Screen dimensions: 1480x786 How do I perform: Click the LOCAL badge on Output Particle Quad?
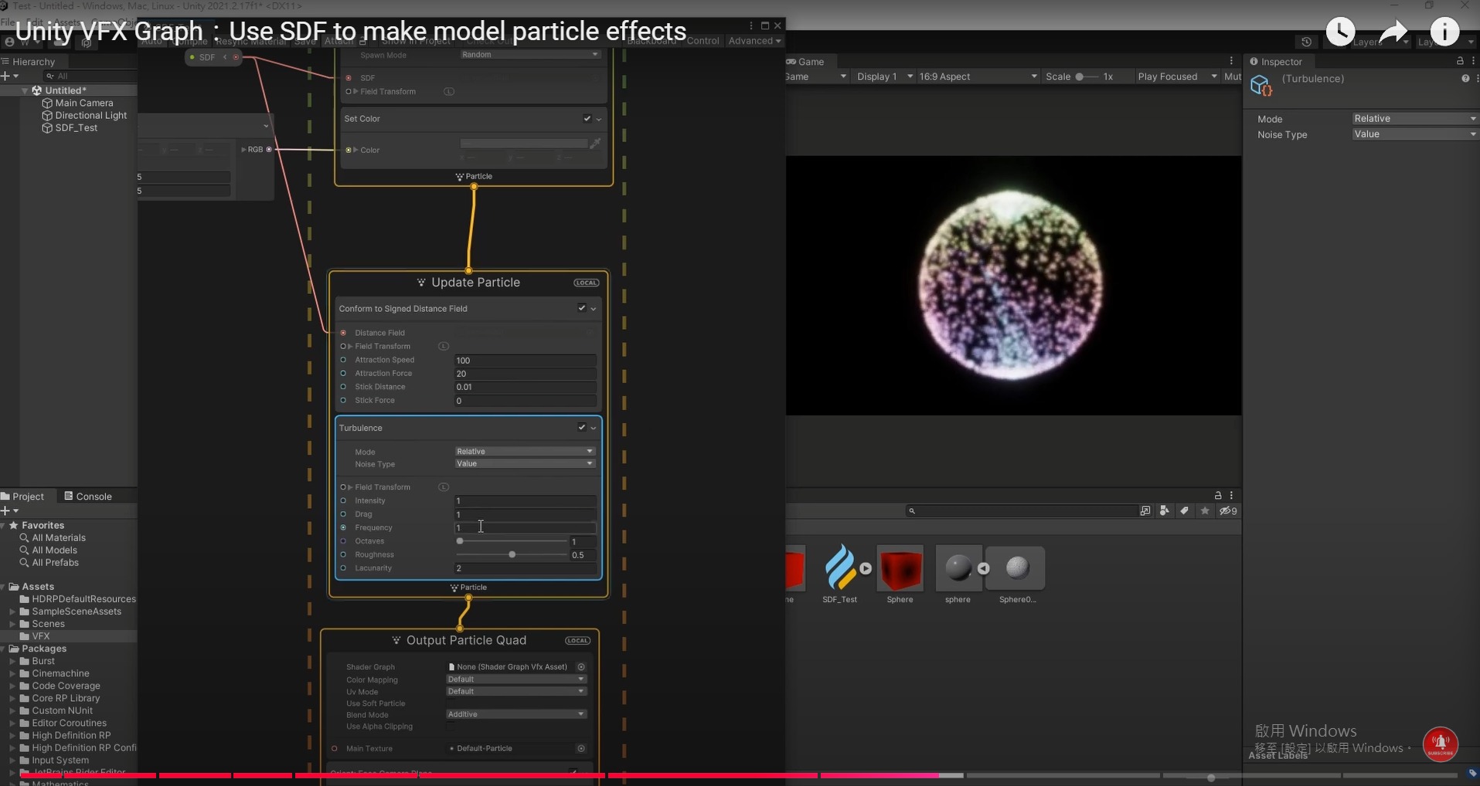click(x=577, y=641)
